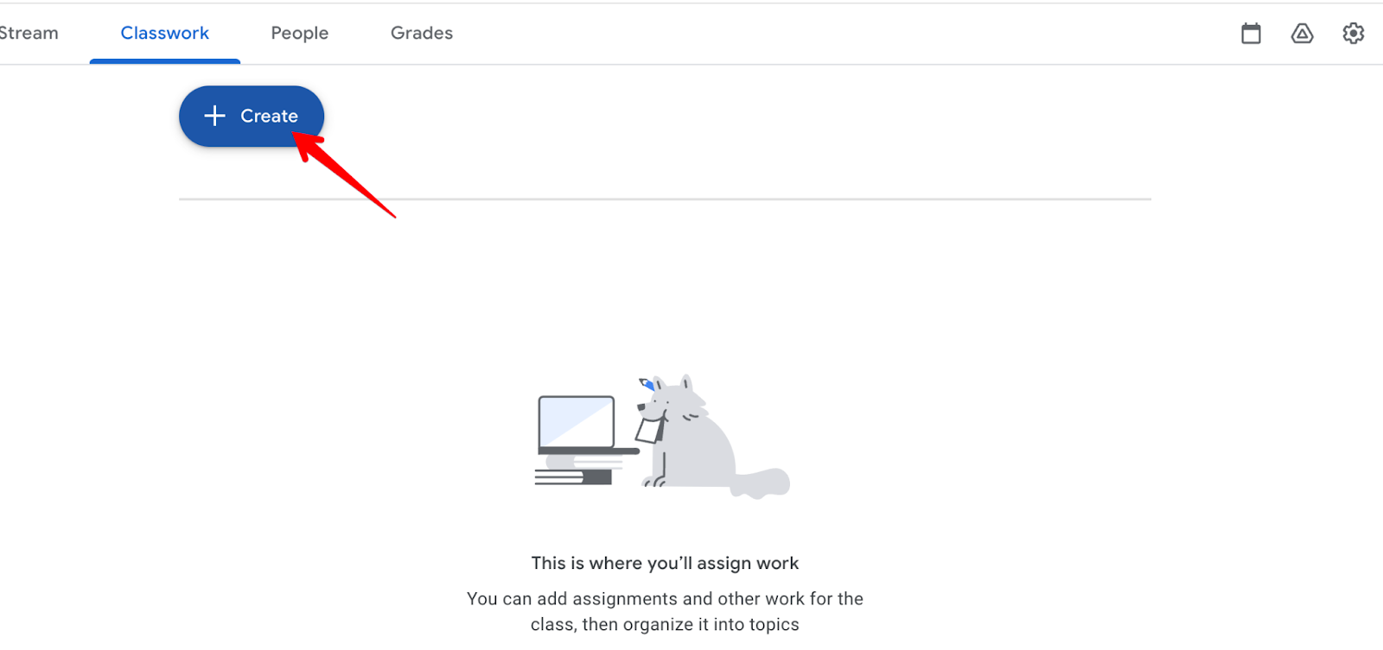The image size is (1383, 650).
Task: Click the blue underline beneath Classwork
Action: [x=165, y=61]
